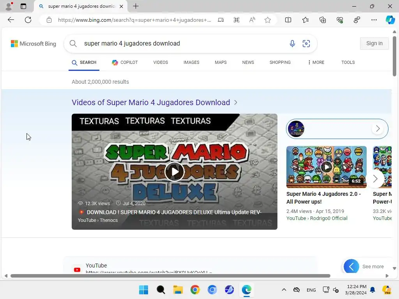Open the Favorites list
Screen dimensions: 399x299
click(x=305, y=20)
